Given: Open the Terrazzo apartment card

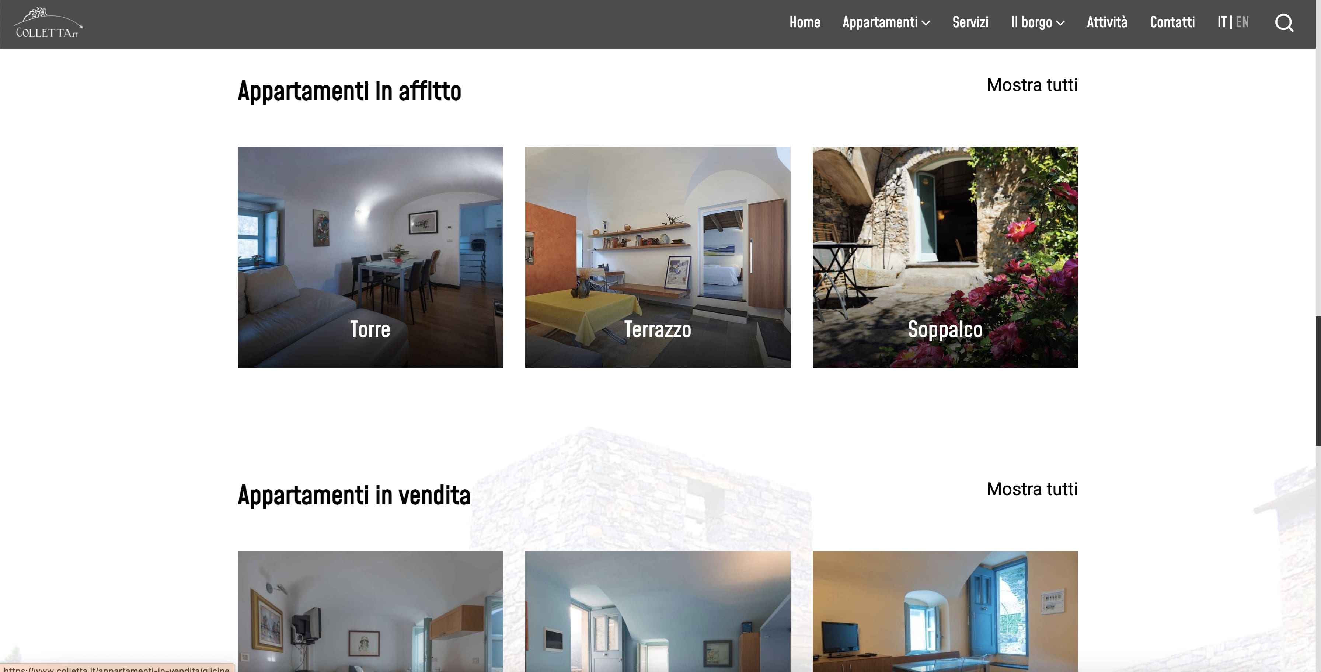Looking at the screenshot, I should 658,257.
